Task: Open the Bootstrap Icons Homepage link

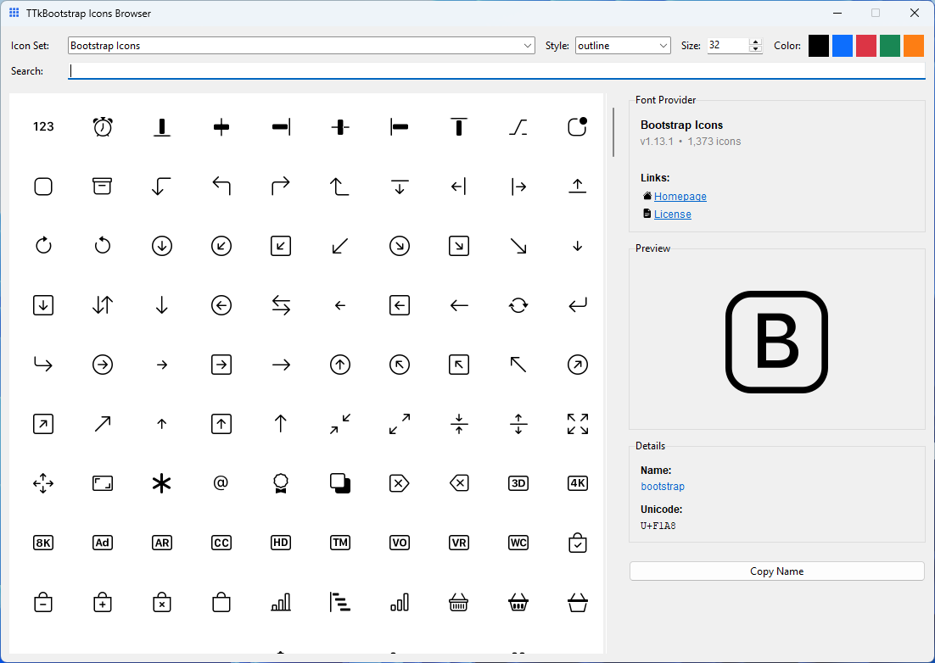Action: coord(680,196)
